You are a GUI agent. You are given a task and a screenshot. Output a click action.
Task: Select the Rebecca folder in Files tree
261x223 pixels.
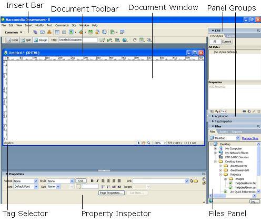pos(236,175)
